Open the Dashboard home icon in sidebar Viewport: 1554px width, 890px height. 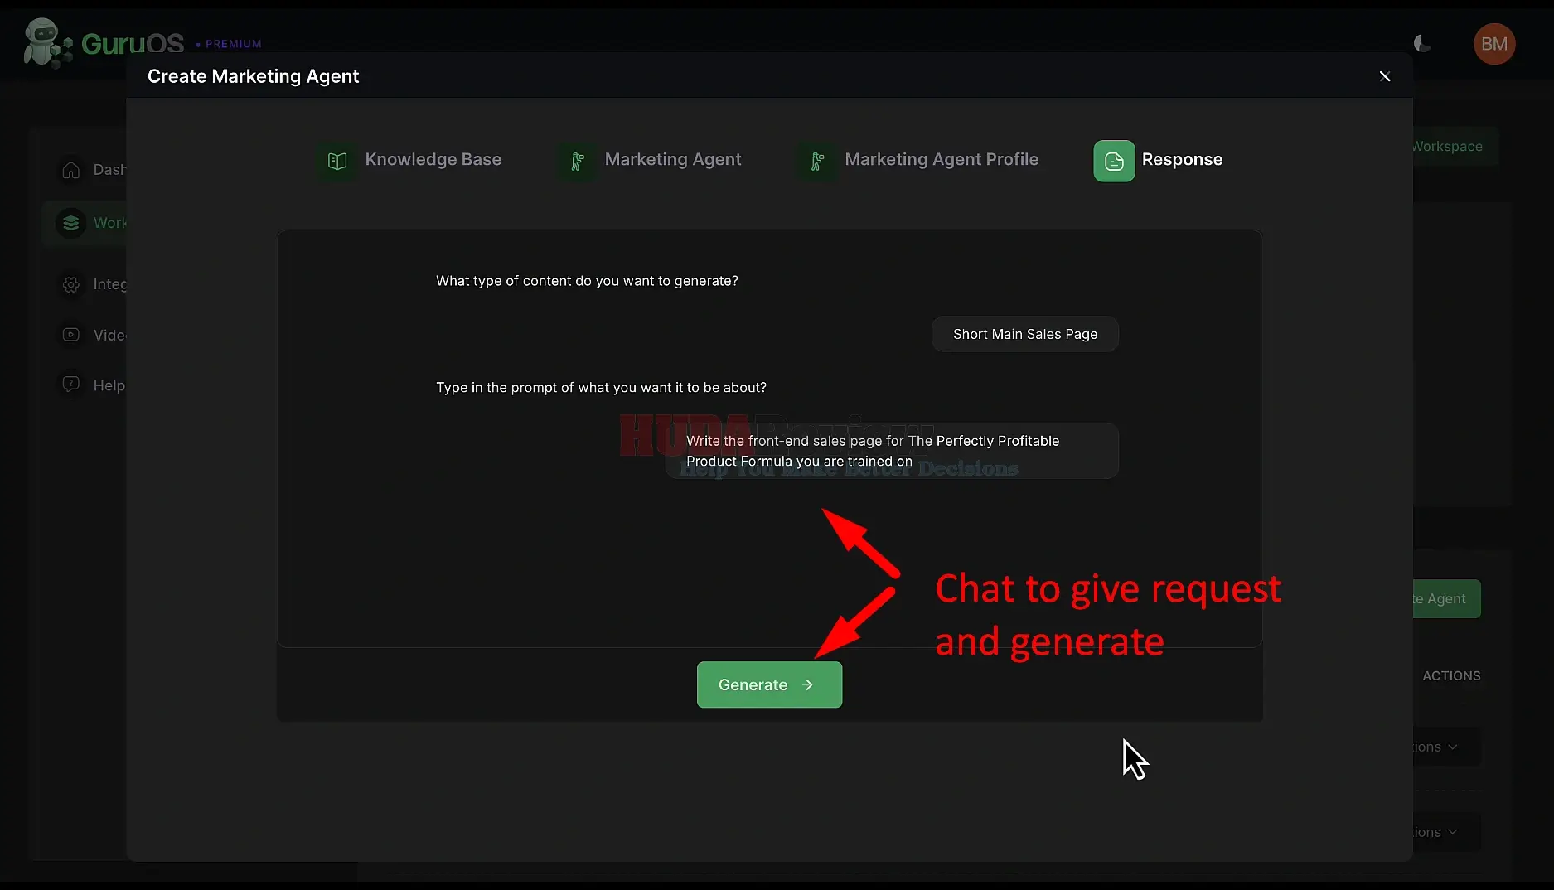tap(71, 170)
